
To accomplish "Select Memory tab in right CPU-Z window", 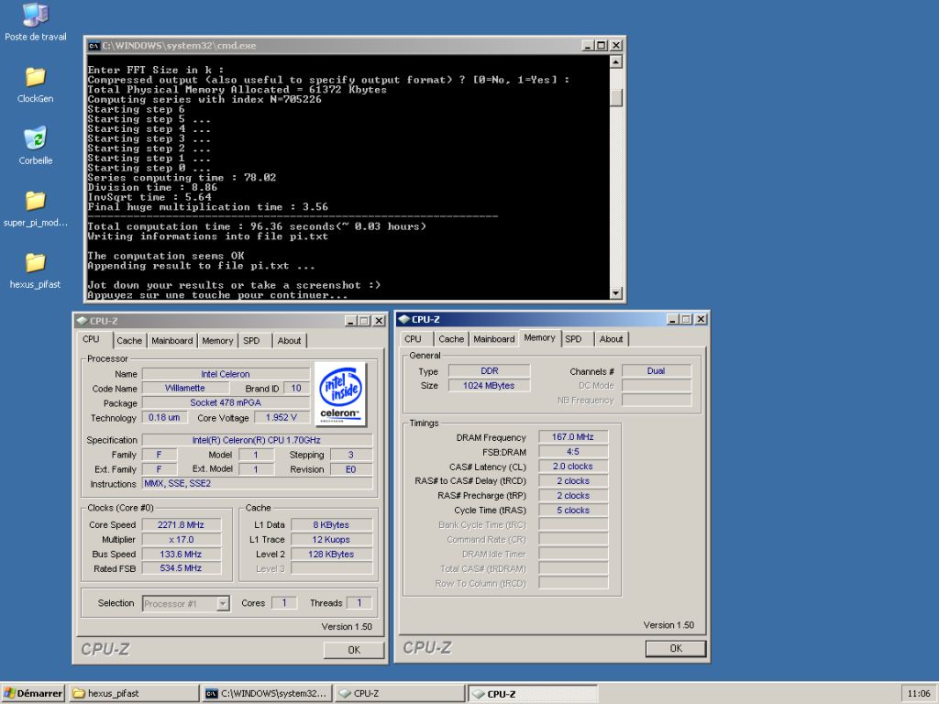I will tap(539, 337).
